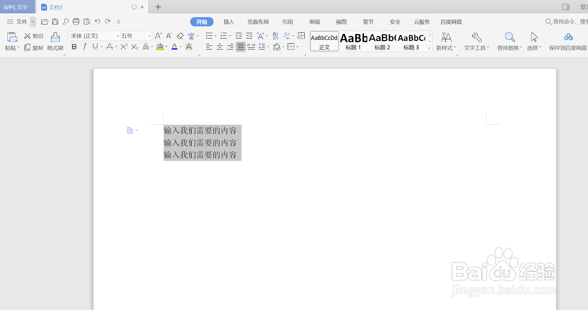
Task: Click the undo arrow icon
Action: click(97, 22)
